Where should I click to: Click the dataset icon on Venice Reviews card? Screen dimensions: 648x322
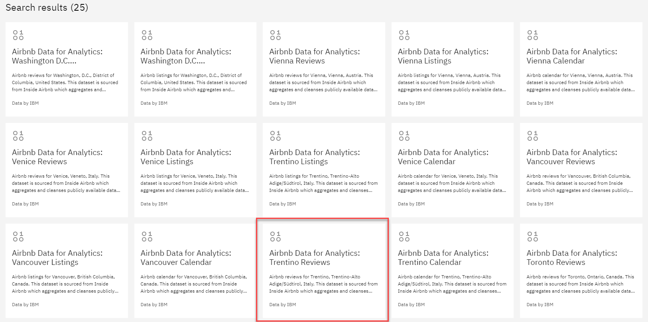pyautogui.click(x=18, y=136)
